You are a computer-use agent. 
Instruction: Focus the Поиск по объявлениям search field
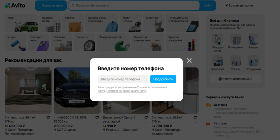[x=134, y=5]
